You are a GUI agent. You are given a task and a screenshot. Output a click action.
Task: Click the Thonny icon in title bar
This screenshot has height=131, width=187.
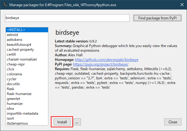click(x=5, y=5)
